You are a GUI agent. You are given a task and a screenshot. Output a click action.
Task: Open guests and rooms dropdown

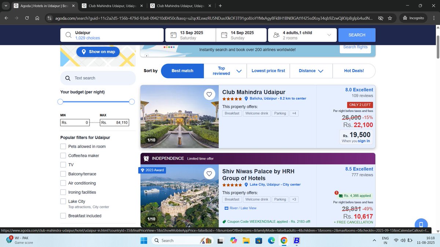tap(302, 35)
